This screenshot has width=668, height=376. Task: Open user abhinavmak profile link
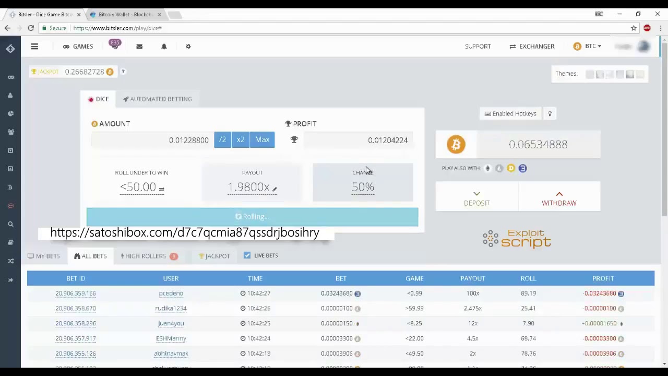(x=171, y=354)
